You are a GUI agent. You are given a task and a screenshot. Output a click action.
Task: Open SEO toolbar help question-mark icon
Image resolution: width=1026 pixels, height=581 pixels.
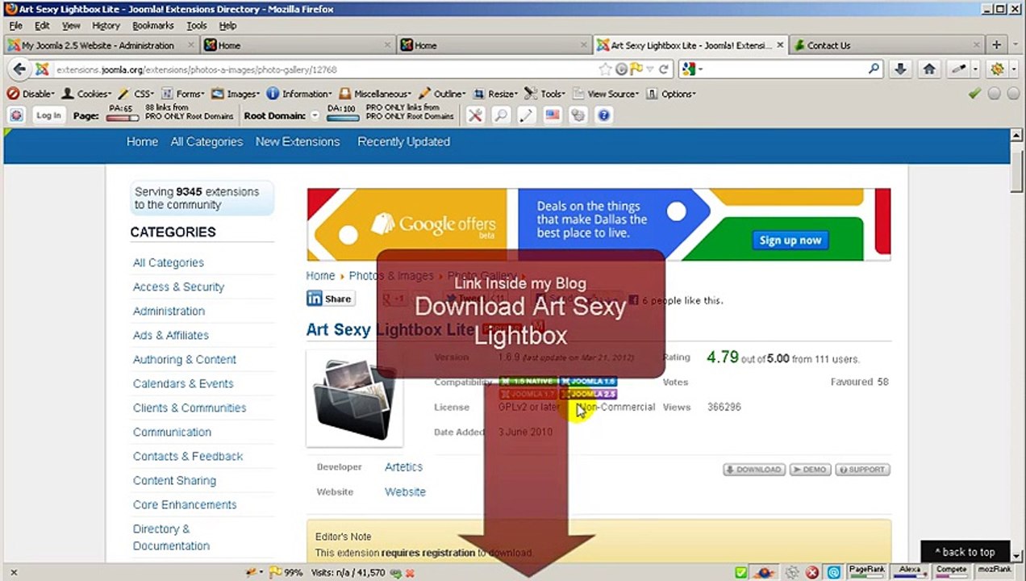click(x=603, y=115)
